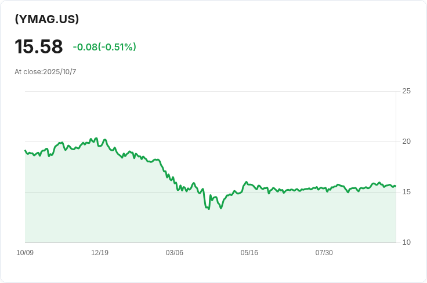Click the 20 price axis label

tap(406, 141)
